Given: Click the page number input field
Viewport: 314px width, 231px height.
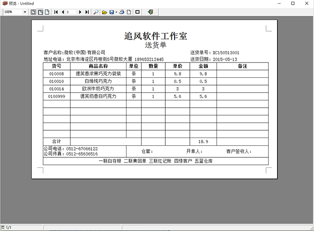Looking at the screenshot, I should 71,12.
